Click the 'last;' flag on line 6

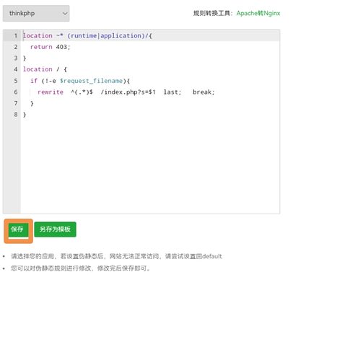click(172, 92)
